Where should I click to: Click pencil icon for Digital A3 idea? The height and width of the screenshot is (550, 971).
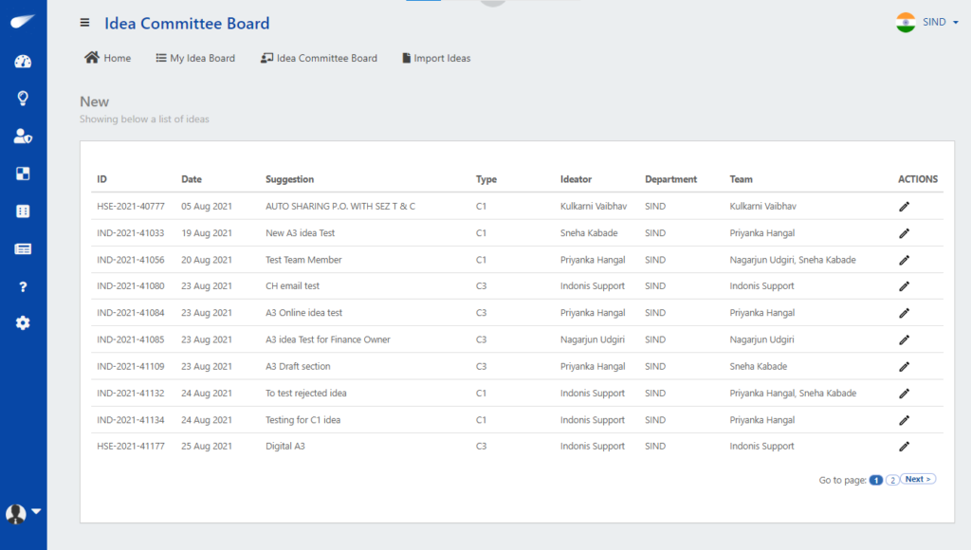[904, 446]
